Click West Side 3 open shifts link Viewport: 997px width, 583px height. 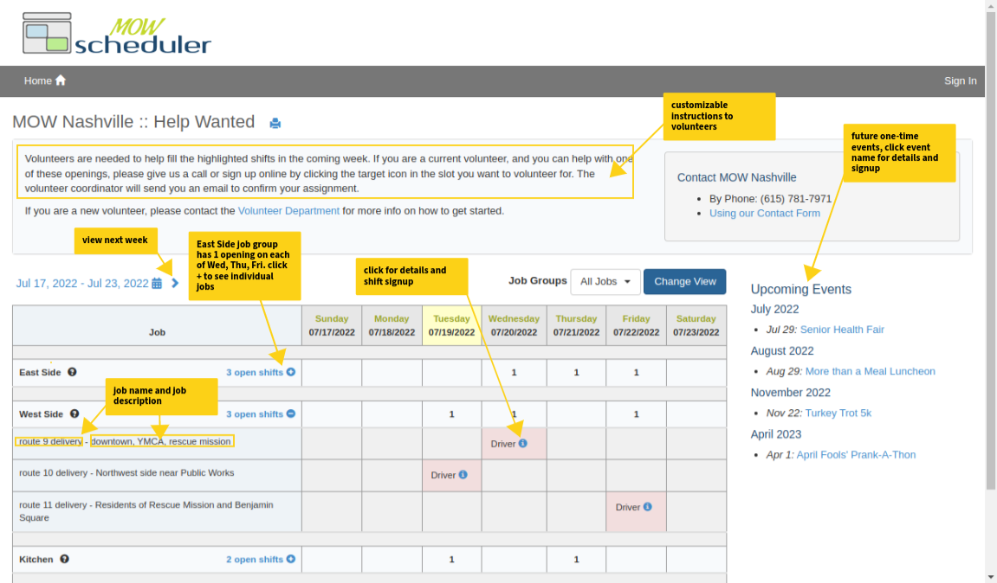click(x=255, y=414)
